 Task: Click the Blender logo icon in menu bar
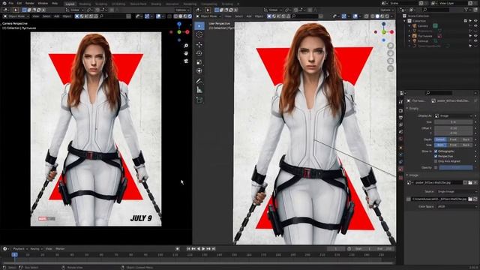(x=4, y=3)
